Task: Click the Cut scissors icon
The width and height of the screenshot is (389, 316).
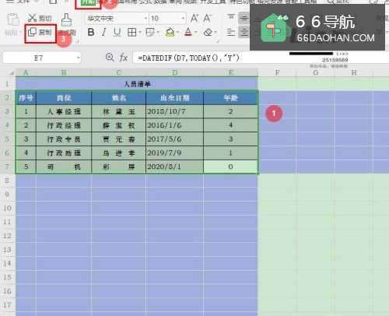Action: [32, 18]
